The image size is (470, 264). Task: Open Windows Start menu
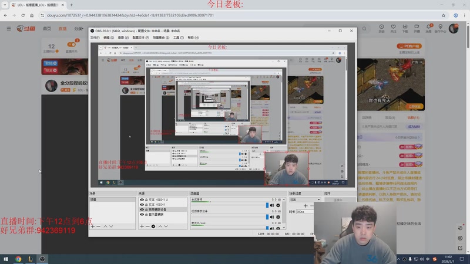pyautogui.click(x=6, y=259)
